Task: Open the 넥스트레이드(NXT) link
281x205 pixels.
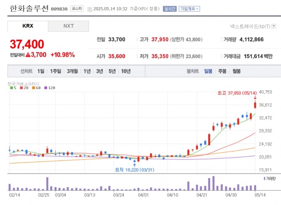Action: pos(250,26)
